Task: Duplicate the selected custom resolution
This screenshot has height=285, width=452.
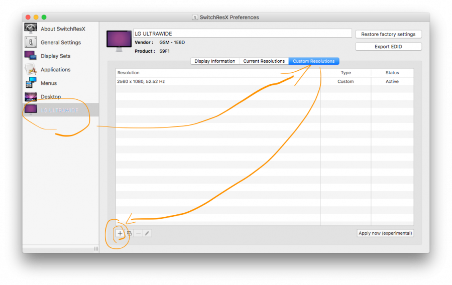Action: tap(129, 233)
